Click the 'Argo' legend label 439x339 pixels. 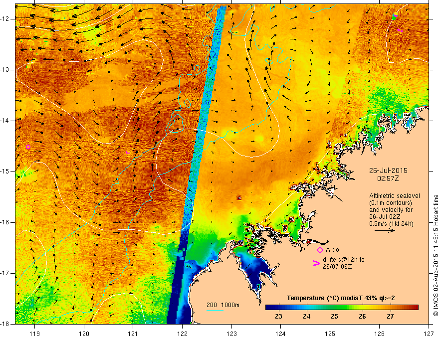click(x=332, y=250)
